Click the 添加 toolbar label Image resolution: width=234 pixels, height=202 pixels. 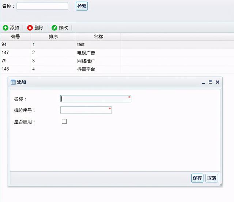[x=14, y=28]
